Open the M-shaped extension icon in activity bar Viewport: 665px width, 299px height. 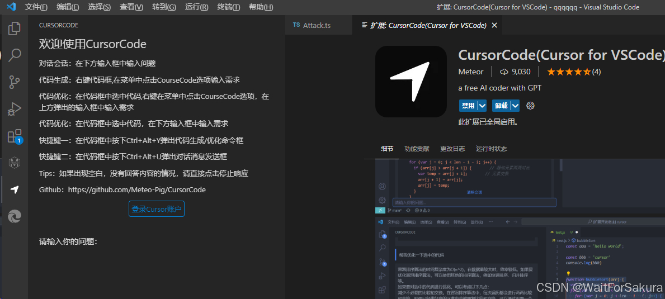(x=15, y=163)
